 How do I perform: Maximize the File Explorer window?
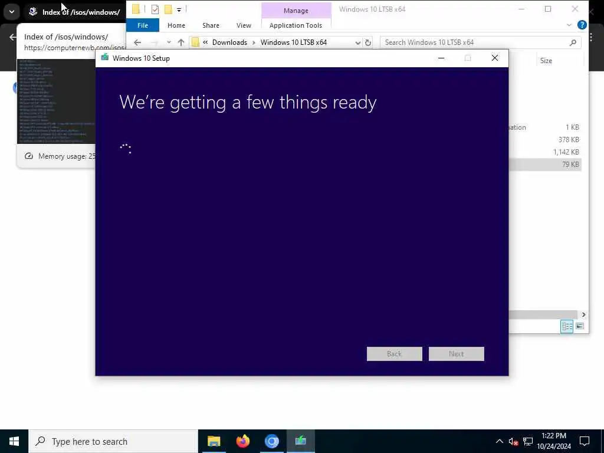coord(548,9)
